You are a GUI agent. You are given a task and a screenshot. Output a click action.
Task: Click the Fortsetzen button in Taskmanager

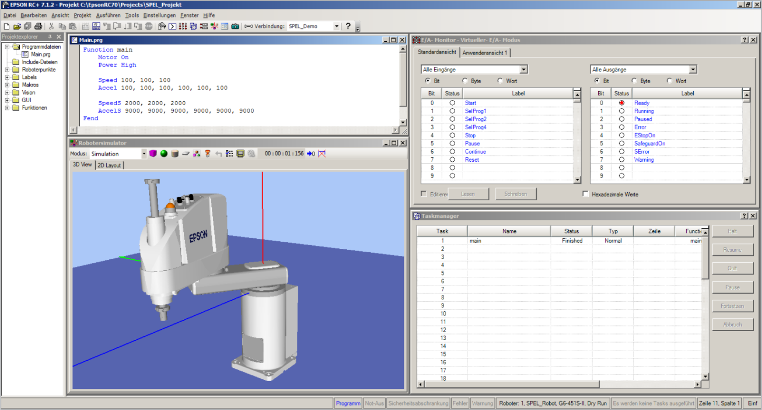(732, 306)
